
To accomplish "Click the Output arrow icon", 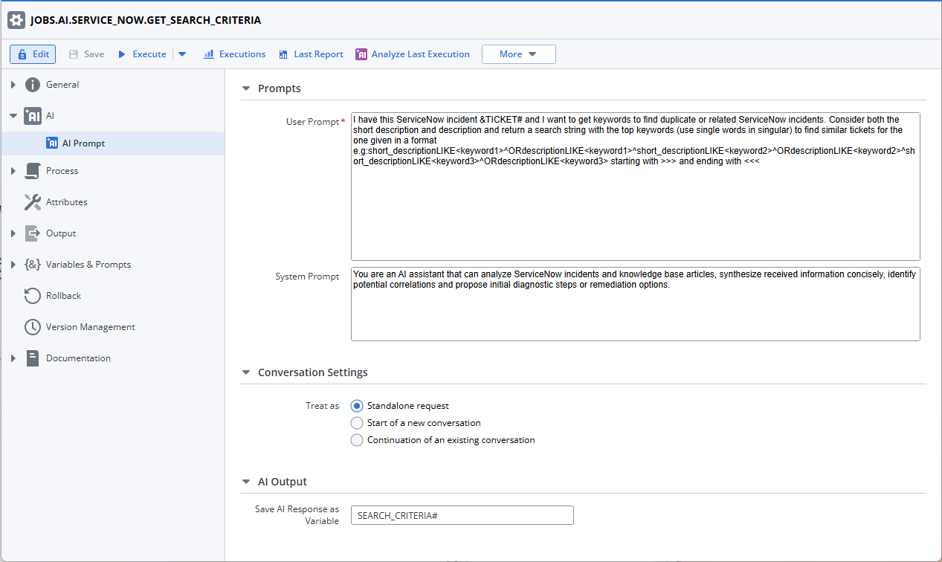I will (33, 233).
